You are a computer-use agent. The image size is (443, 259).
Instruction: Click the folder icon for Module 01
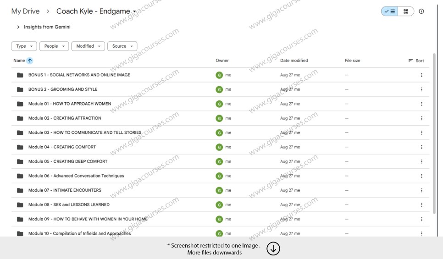tap(20, 104)
